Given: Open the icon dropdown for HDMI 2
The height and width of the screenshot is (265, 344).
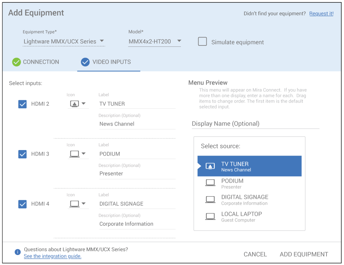Looking at the screenshot, I should 78,104.
